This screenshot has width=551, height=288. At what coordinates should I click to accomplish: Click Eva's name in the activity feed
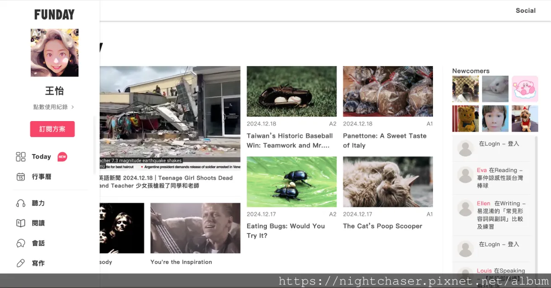click(x=482, y=170)
